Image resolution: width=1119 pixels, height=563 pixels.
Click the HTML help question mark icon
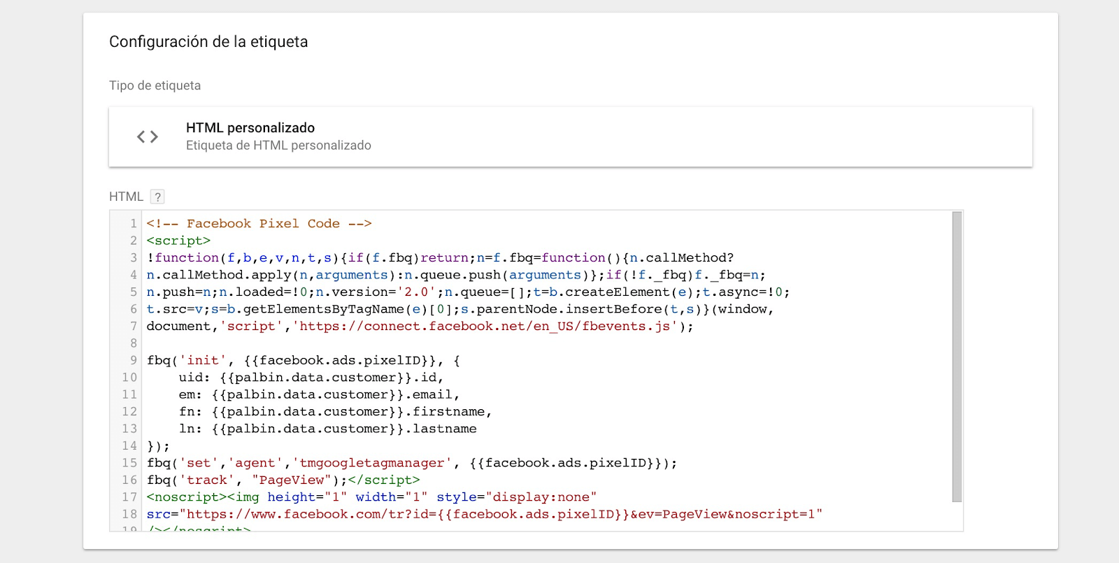click(158, 197)
